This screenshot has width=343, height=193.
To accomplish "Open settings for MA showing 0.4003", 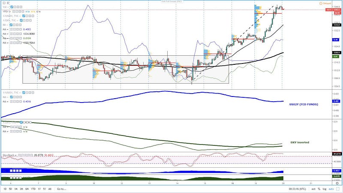I will pos(15,29).
